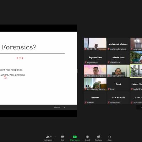Viewport: 142px width, 142px height.
Task: Click muted mic icon on vilasini basu tile
Action: 109,62
